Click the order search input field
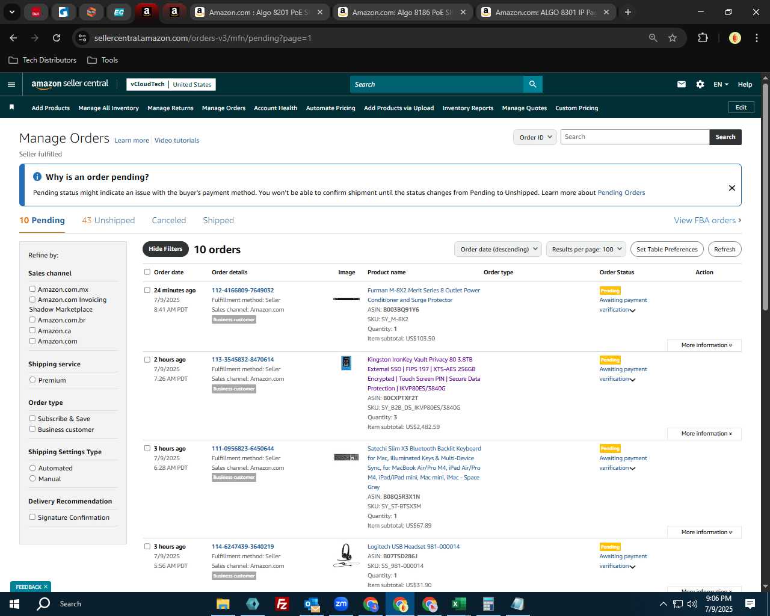 [635, 137]
